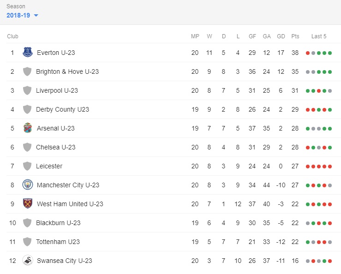Click the Liverpool U-23 grey shield icon
Screen dimensions: 341x274
tap(27, 90)
